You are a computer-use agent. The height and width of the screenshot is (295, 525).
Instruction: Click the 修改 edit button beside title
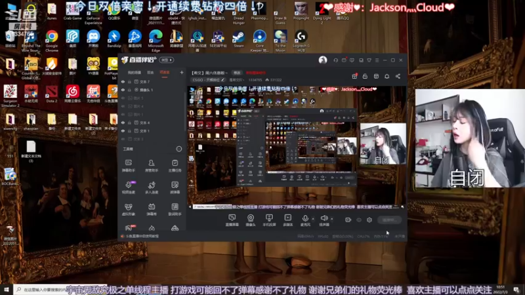tap(237, 73)
